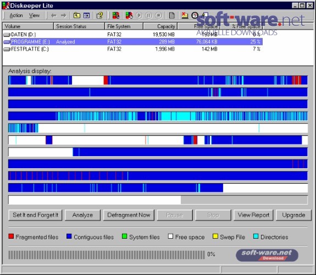Click the Analyzed status of PROGRAMME (E:)
The image size is (316, 275).
click(x=65, y=42)
